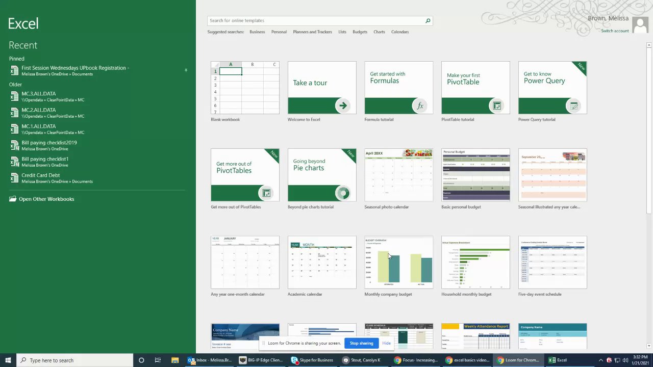Open Stout, Carolyn K chat in taskbar
Viewport: 653px width, 367px height.
[365, 360]
